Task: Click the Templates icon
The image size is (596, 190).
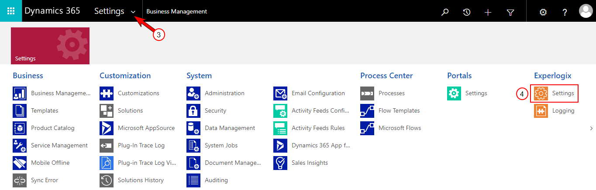Action: pos(20,111)
